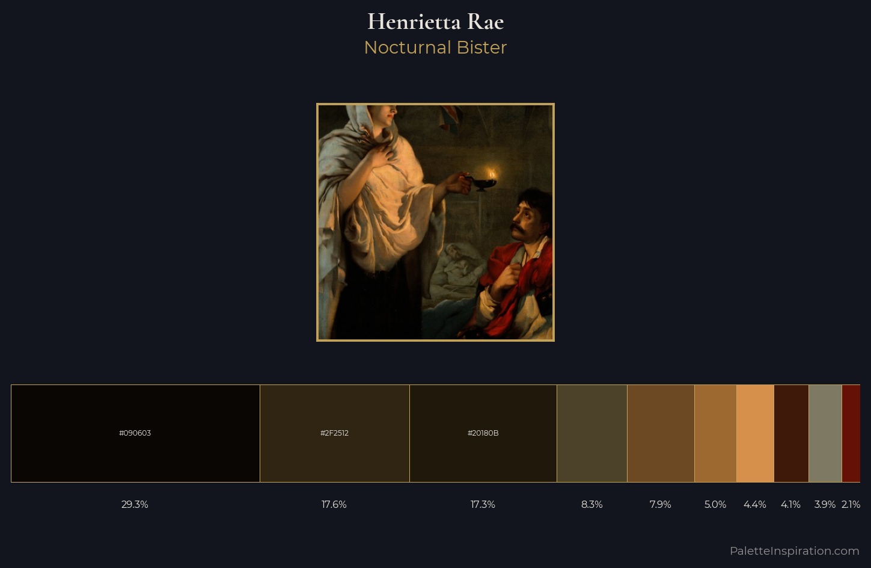
Task: Select the dark maroon swatch above 4.1%
Action: coord(791,433)
